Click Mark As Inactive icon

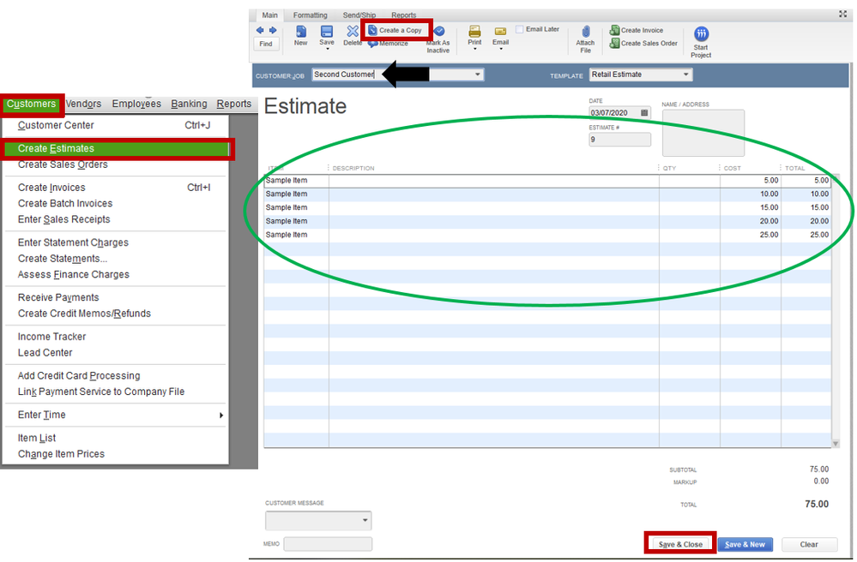[x=439, y=31]
